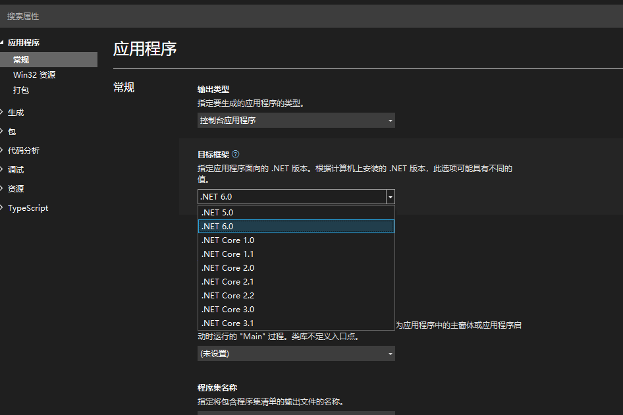This screenshot has height=415, width=623.
Task: Open the 输出类型 dropdown
Action: [x=296, y=121]
